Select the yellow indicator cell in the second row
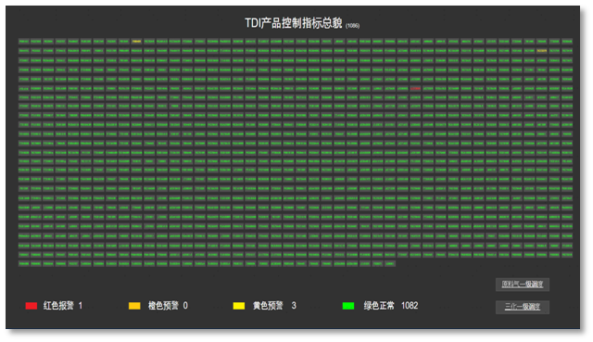The height and width of the screenshot is (342, 593). point(541,51)
